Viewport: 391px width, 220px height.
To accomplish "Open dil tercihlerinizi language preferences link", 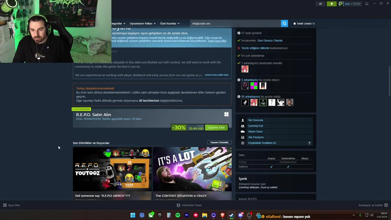I will coord(149,101).
